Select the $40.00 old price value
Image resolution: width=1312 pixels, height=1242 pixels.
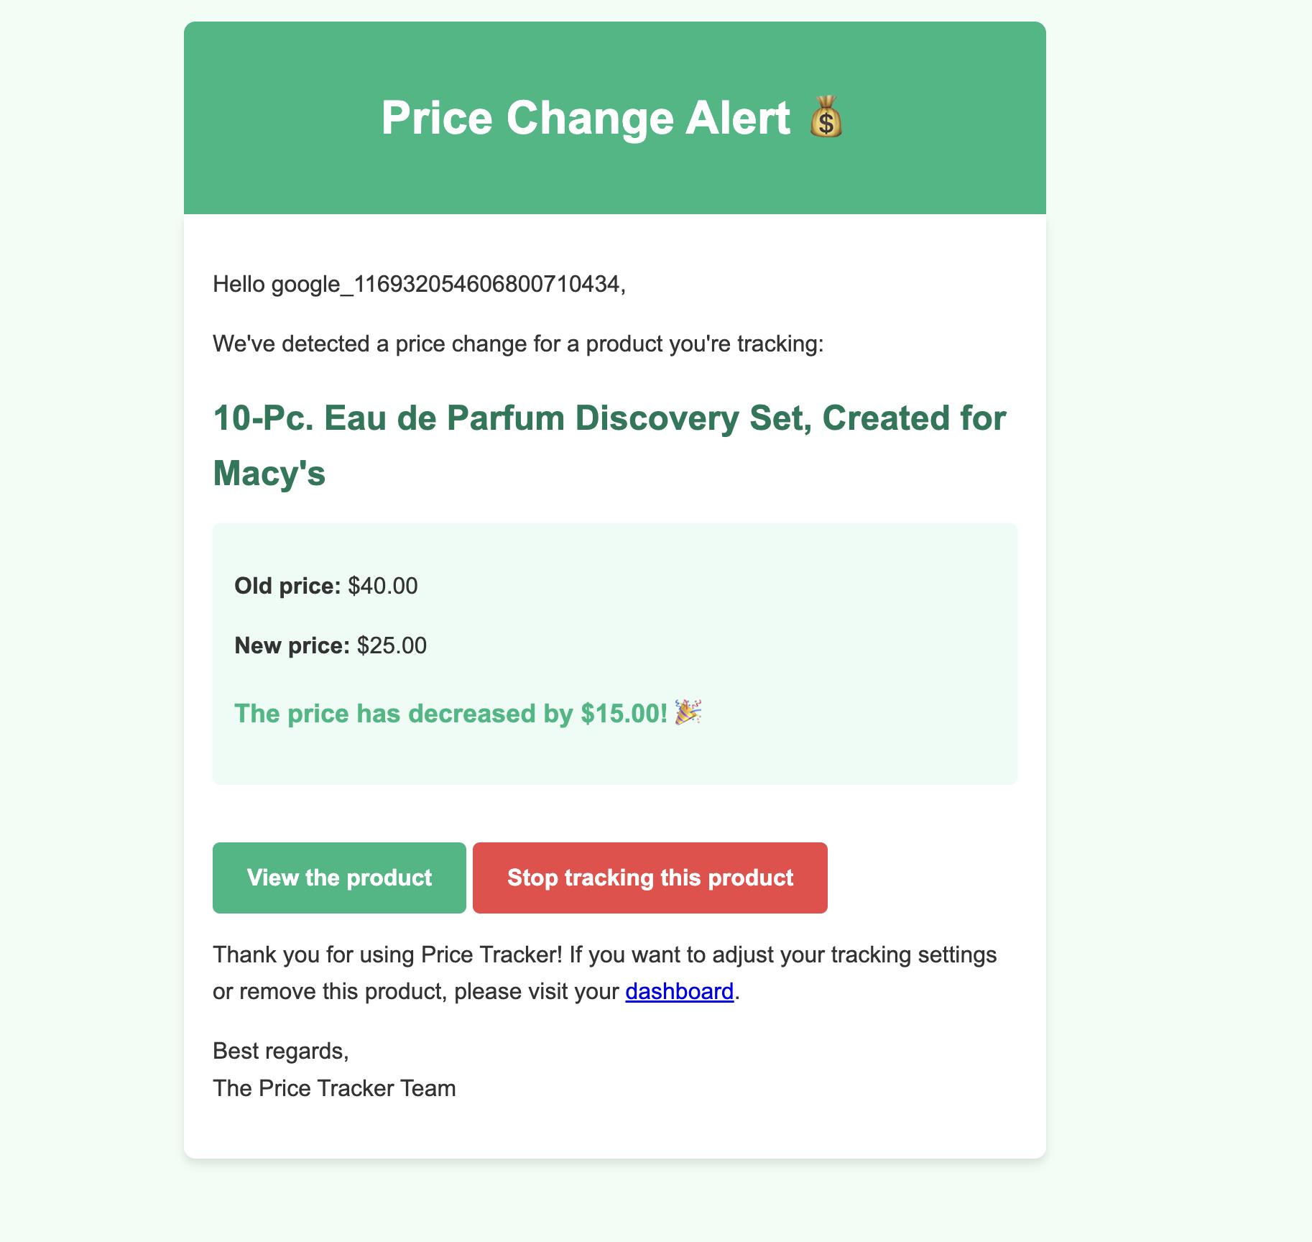(x=383, y=586)
